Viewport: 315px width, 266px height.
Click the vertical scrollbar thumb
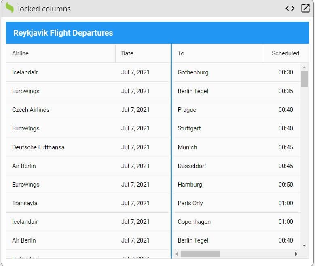(304, 79)
